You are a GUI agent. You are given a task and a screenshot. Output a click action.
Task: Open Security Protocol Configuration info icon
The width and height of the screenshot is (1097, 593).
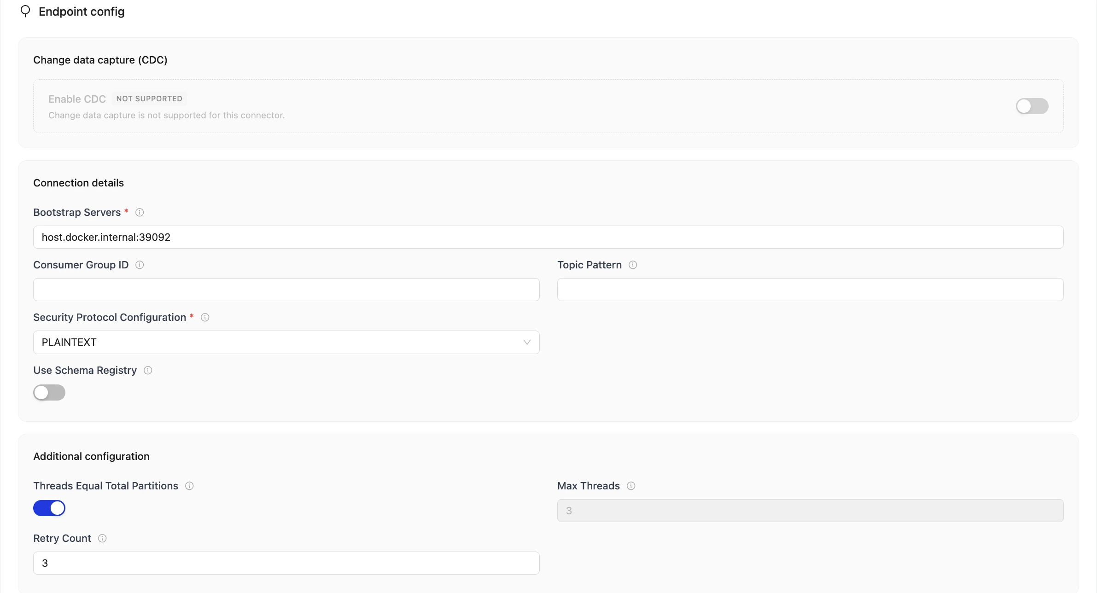(205, 317)
